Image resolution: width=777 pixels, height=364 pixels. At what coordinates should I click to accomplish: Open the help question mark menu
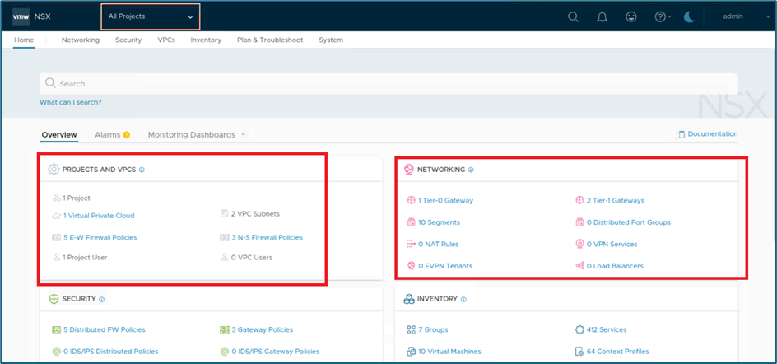pos(662,16)
